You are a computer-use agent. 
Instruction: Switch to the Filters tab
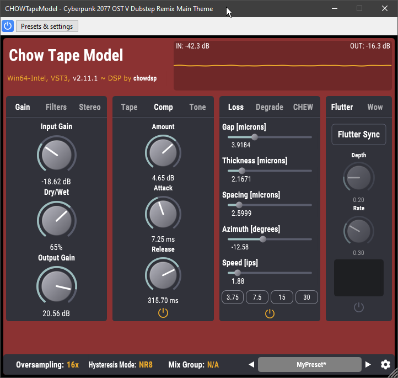click(56, 107)
